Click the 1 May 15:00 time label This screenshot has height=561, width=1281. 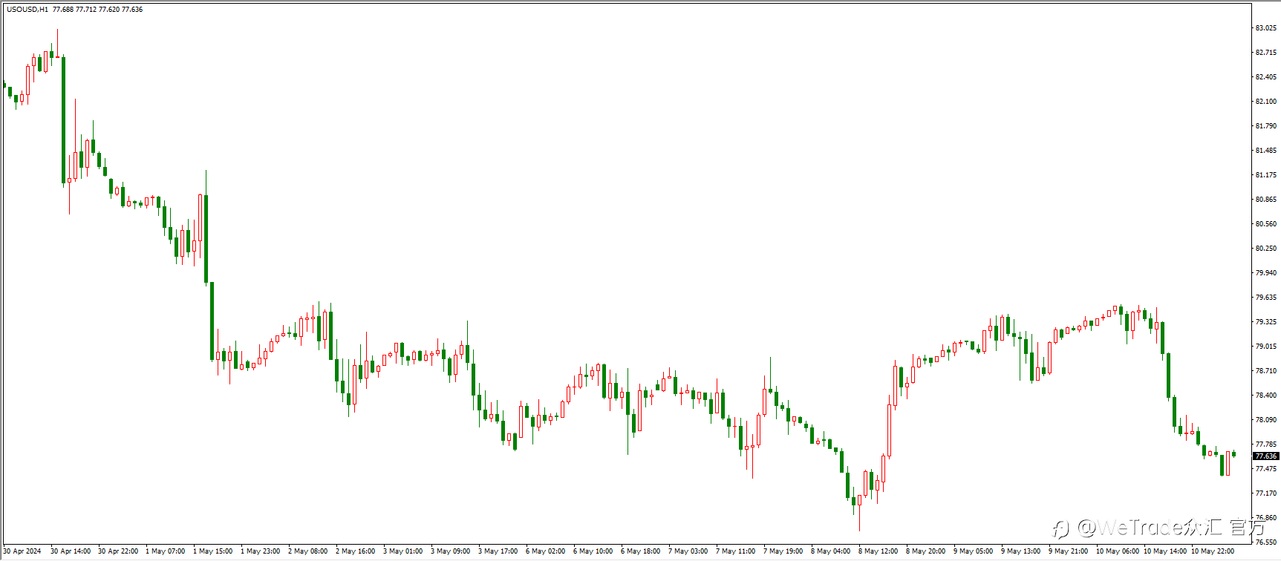pos(213,551)
